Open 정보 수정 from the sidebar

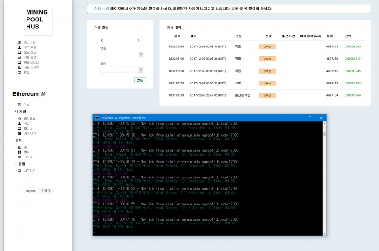[29, 47]
